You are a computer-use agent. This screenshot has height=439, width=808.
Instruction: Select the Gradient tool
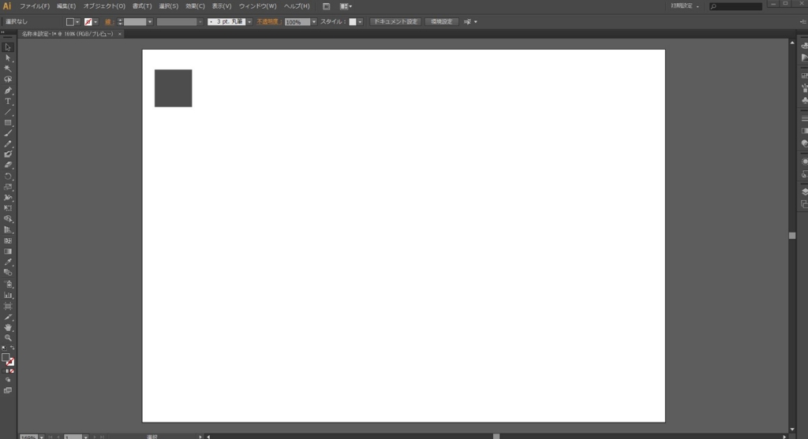point(8,251)
